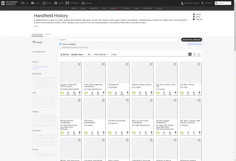The image size is (236, 161).
Task: Select the Search text contents radio button
Action: [60, 47]
